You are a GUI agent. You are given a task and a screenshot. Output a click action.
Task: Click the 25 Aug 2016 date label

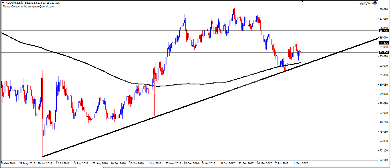(x=100, y=164)
